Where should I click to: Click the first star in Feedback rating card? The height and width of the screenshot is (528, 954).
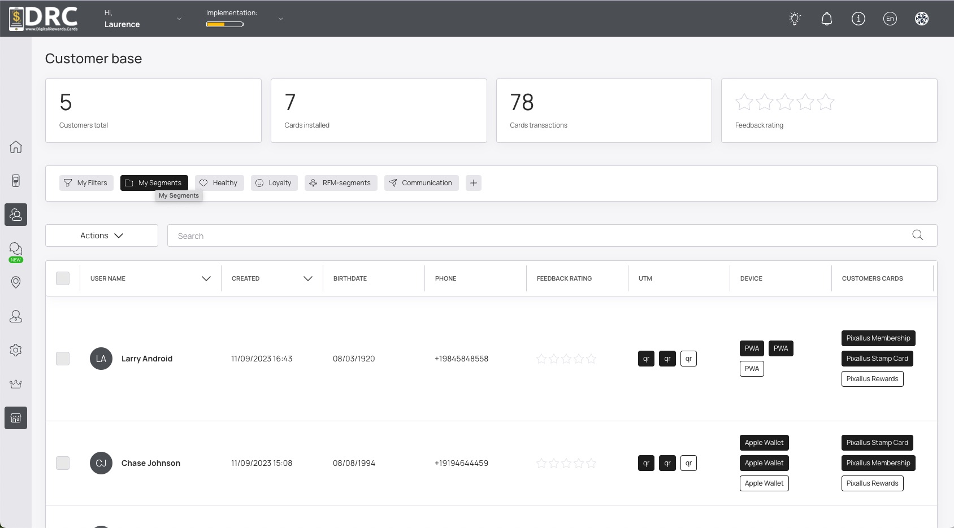point(744,102)
